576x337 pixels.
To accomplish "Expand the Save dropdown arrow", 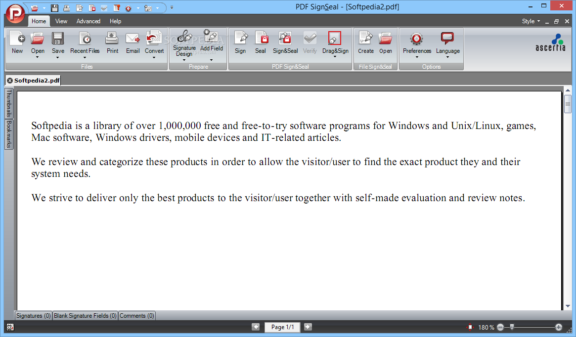I will tap(58, 58).
